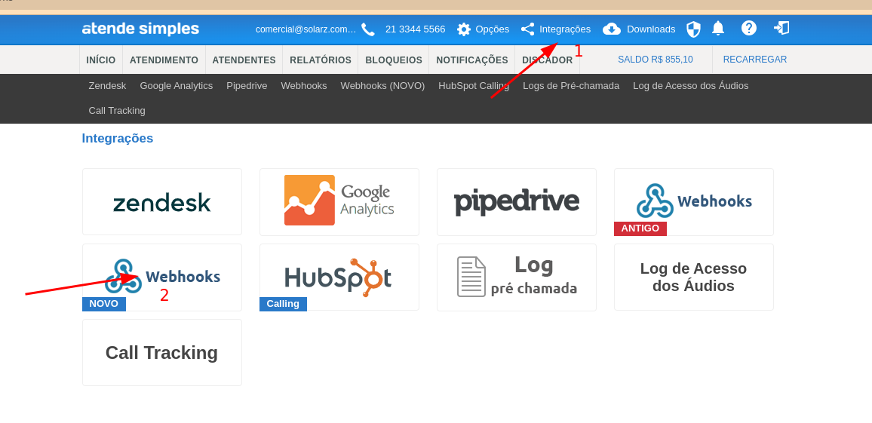Select Pipedrive in the dark submenu

point(247,86)
